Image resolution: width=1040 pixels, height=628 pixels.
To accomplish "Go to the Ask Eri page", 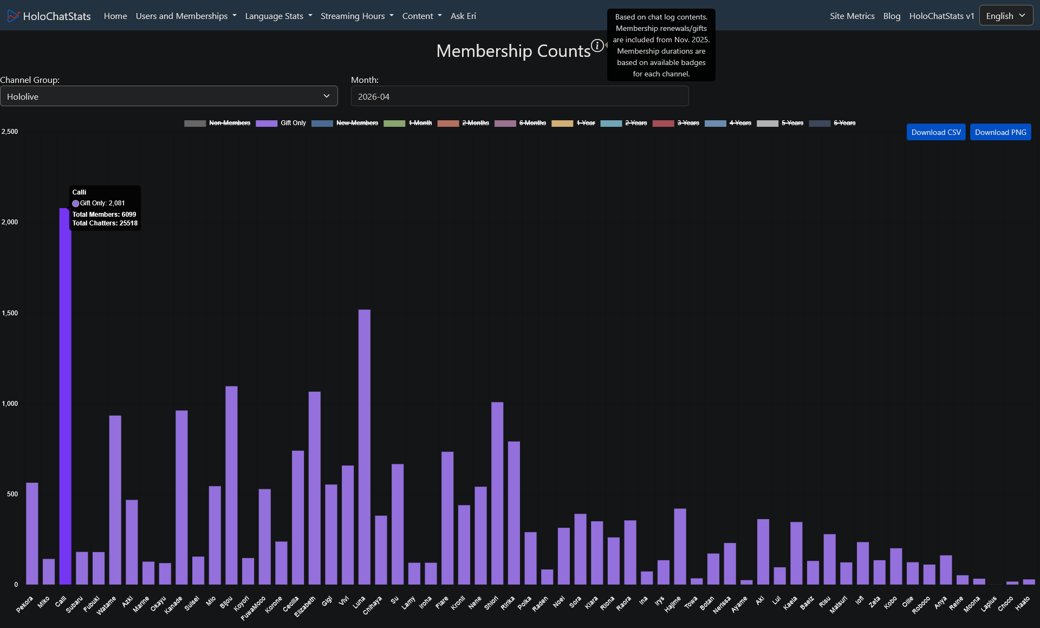I will click(x=463, y=16).
